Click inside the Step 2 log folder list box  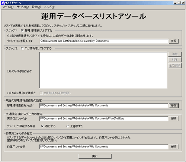pyautogui.click(x=103, y=70)
